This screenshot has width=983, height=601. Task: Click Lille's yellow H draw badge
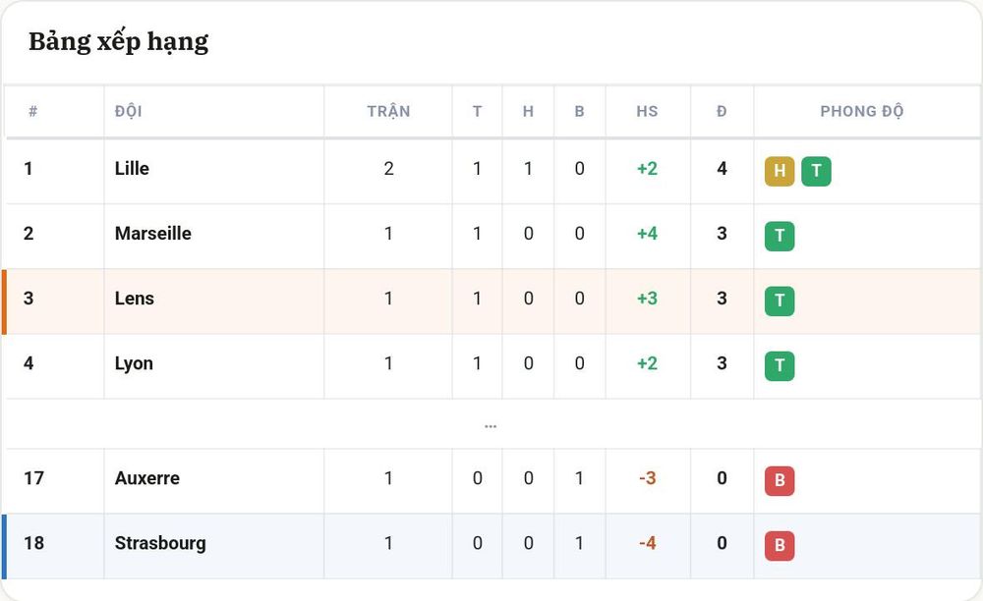(780, 171)
